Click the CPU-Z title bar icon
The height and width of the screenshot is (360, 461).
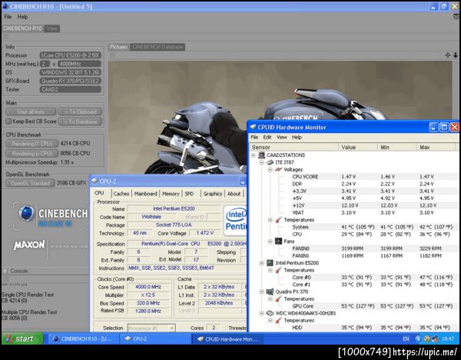95,181
